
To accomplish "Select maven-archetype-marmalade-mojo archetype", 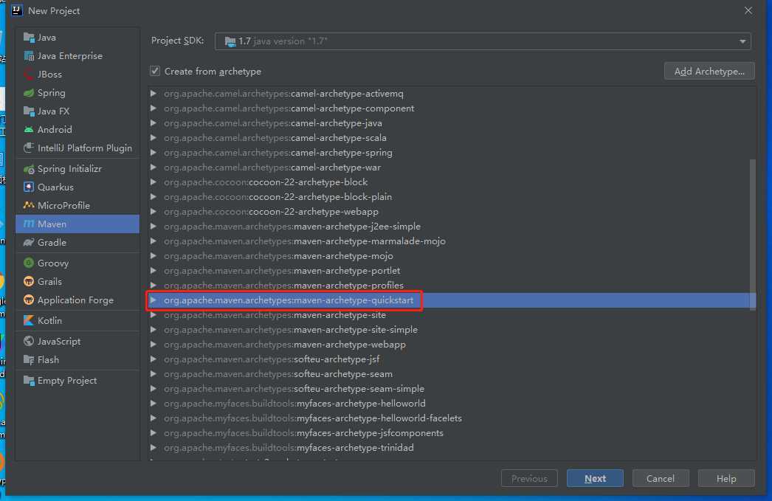I will tap(452, 241).
